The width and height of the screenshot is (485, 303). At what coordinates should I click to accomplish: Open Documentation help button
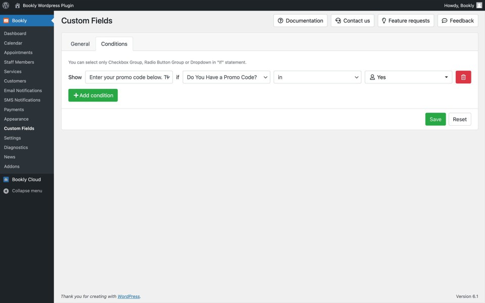pyautogui.click(x=300, y=21)
